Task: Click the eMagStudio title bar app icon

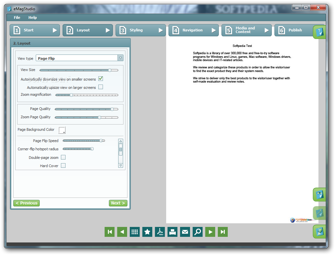Action: (9, 9)
